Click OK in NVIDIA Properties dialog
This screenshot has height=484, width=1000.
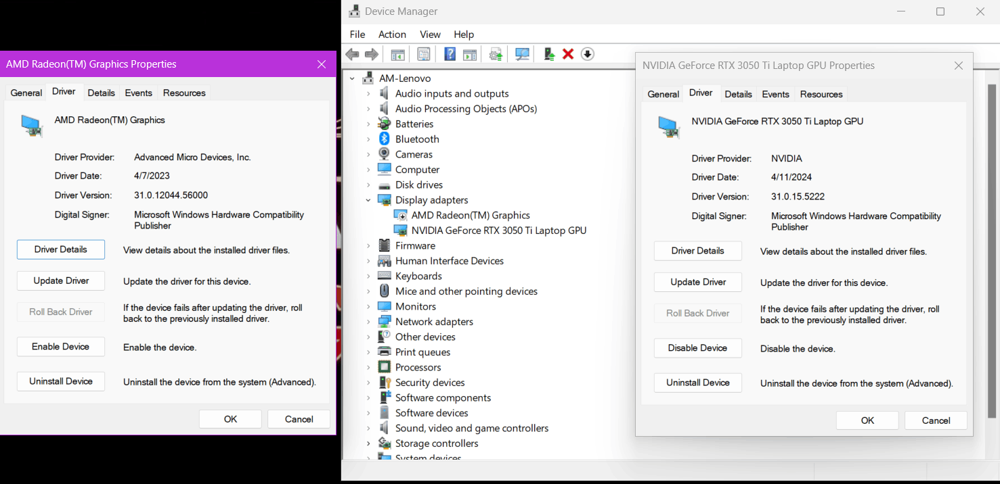pos(867,420)
